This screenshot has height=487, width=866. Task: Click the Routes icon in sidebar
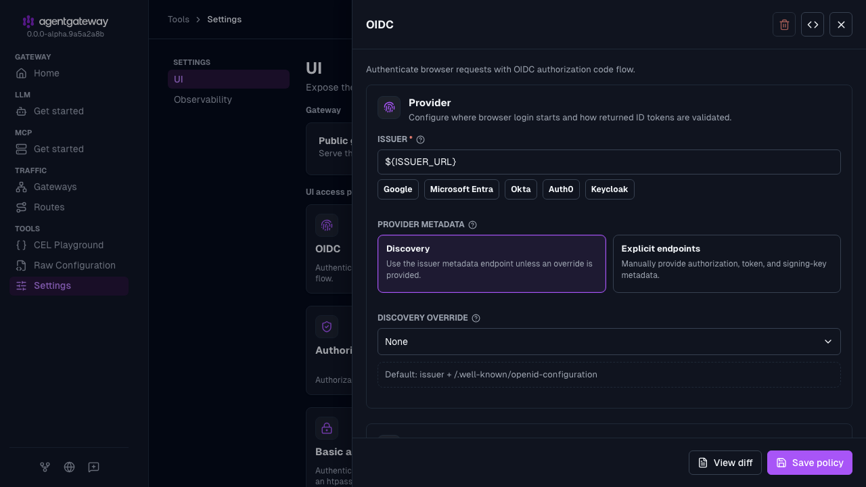point(22,207)
